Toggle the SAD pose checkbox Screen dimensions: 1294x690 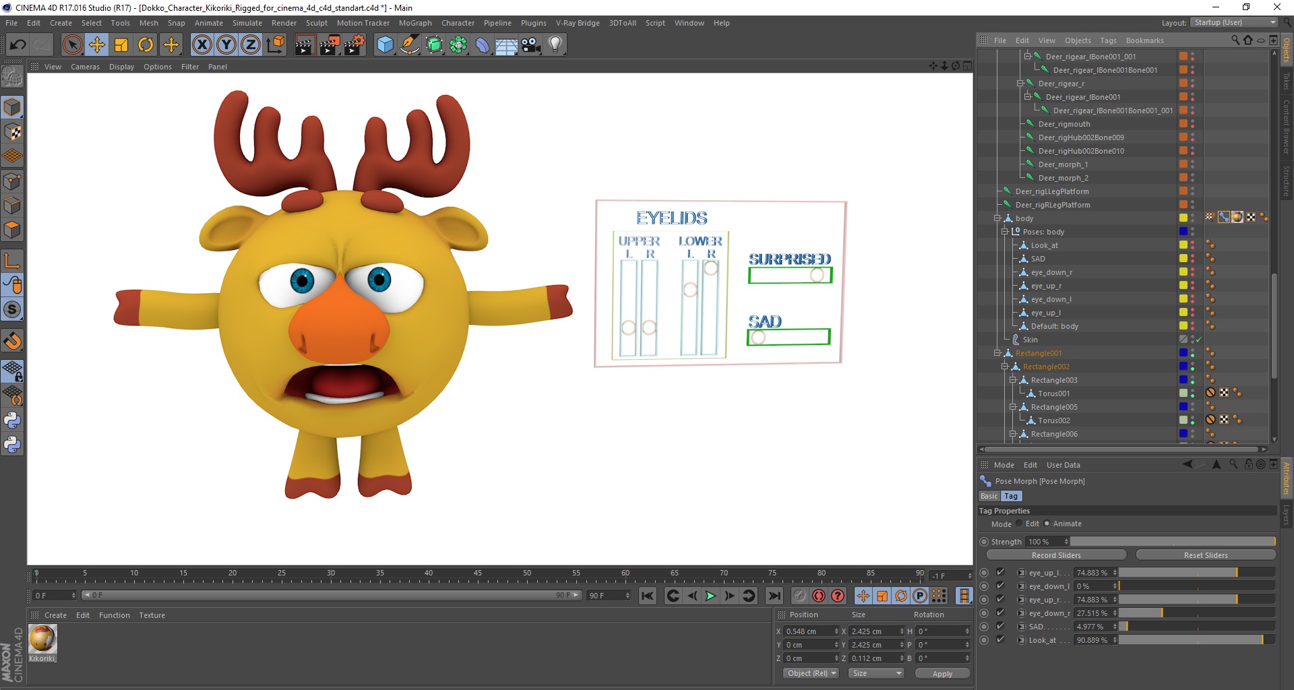[1000, 626]
